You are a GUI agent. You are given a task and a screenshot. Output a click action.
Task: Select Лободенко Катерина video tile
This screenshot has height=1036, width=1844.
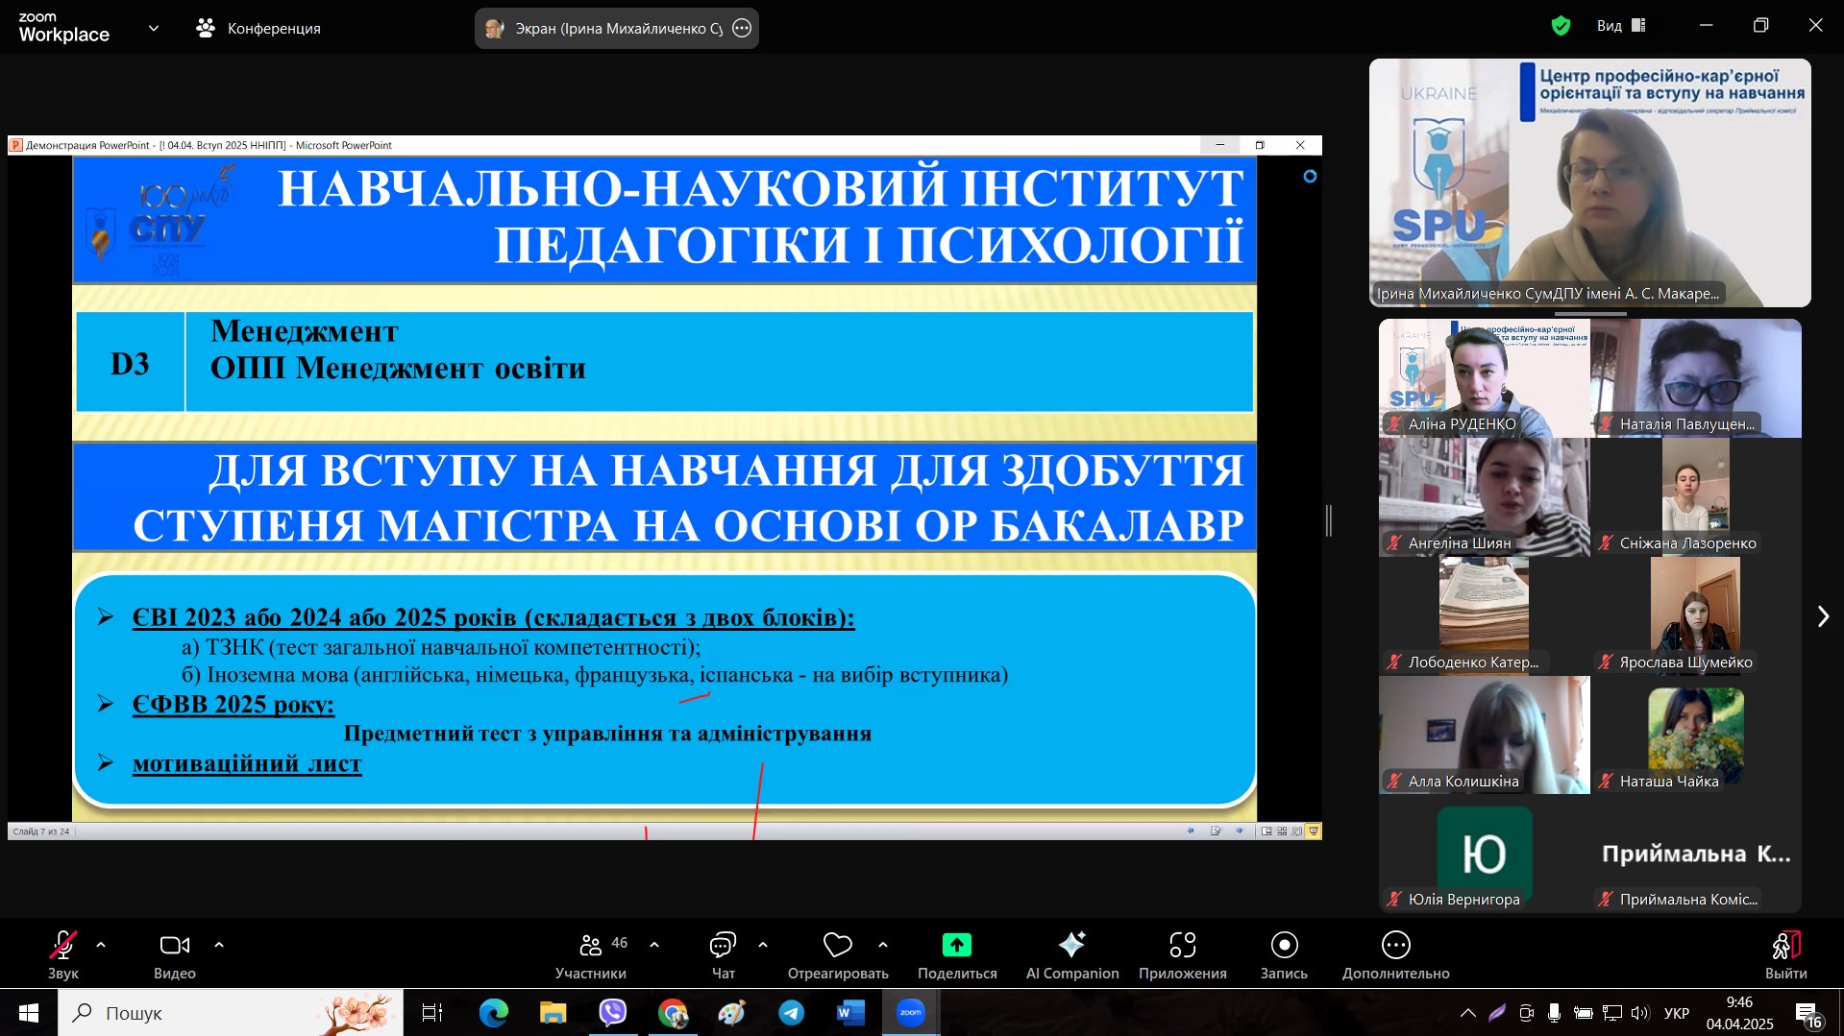pos(1484,616)
